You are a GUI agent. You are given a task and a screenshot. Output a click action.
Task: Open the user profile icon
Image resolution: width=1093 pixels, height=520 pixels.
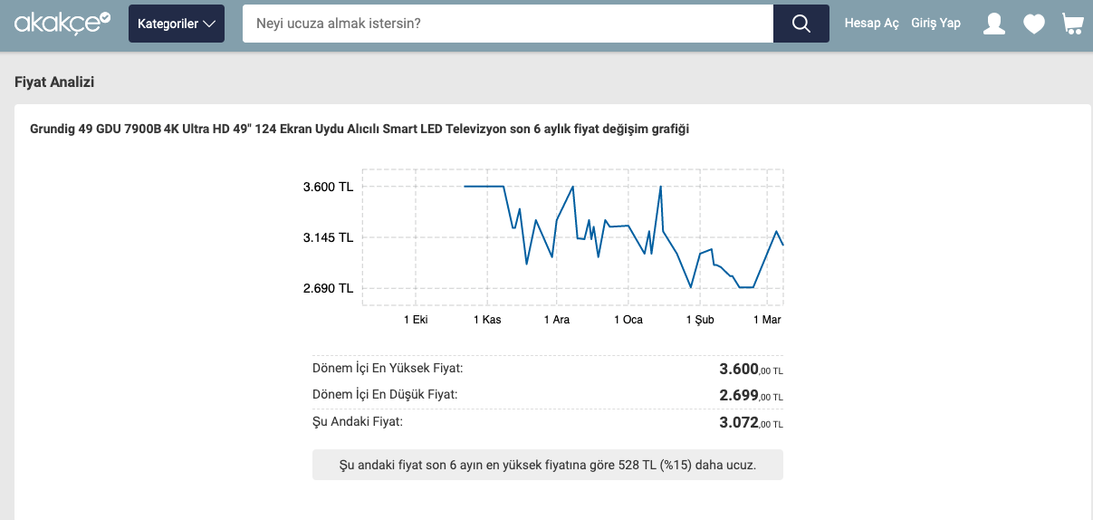[x=994, y=24]
